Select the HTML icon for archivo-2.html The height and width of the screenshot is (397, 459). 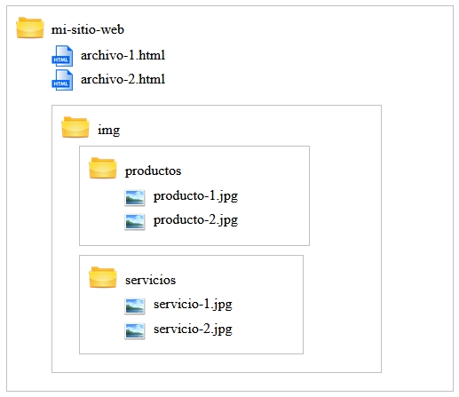pyautogui.click(x=62, y=80)
